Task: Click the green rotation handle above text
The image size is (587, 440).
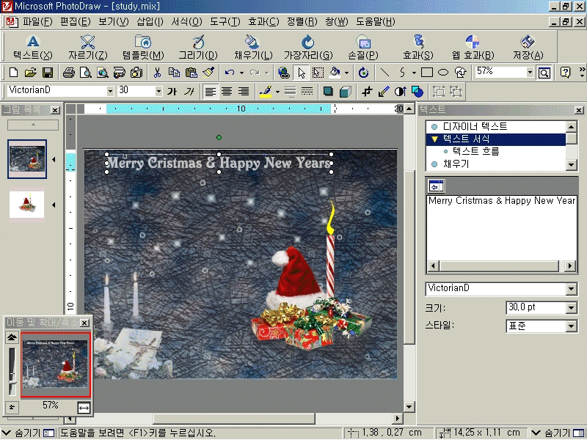Action: pos(219,137)
